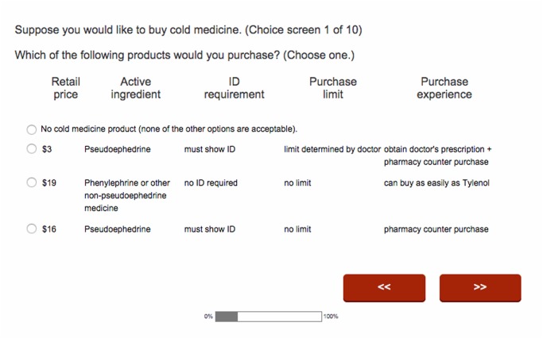Click the 'Purchase limit' column header
The height and width of the screenshot is (338, 543).
pos(333,88)
